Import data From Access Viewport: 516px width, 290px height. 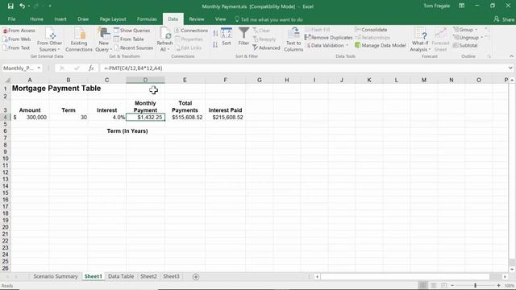[19, 31]
